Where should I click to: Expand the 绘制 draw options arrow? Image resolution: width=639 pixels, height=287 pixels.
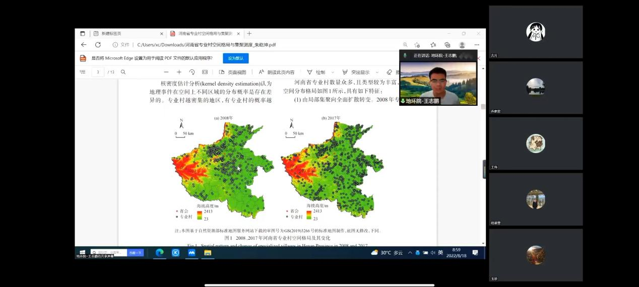[333, 73]
